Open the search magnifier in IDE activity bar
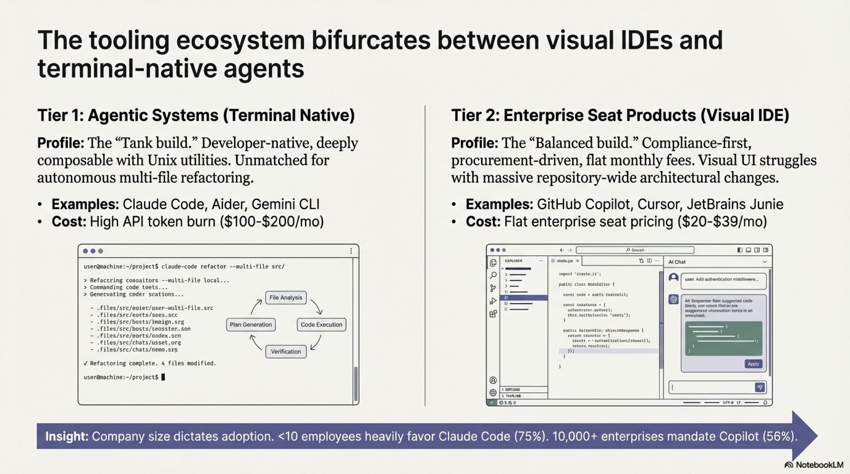Screen dimensions: 850x474 [x=493, y=275]
